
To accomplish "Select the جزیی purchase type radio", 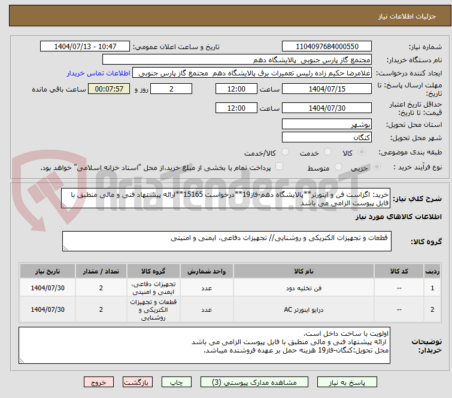I will click(377, 167).
